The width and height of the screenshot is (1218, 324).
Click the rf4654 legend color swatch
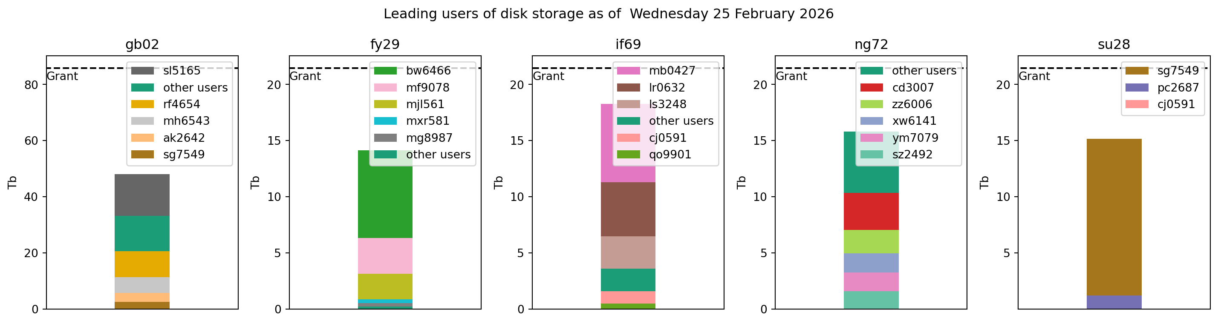tap(142, 104)
